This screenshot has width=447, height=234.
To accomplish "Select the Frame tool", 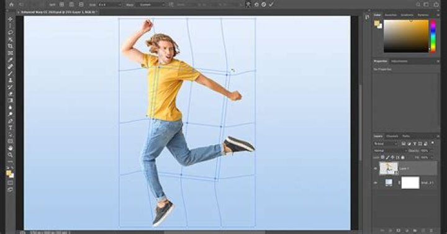I will point(11,53).
